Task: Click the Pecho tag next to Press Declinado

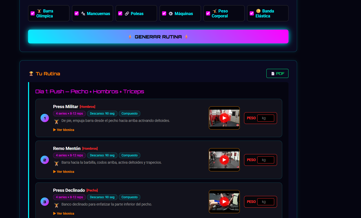Action: 92,190
